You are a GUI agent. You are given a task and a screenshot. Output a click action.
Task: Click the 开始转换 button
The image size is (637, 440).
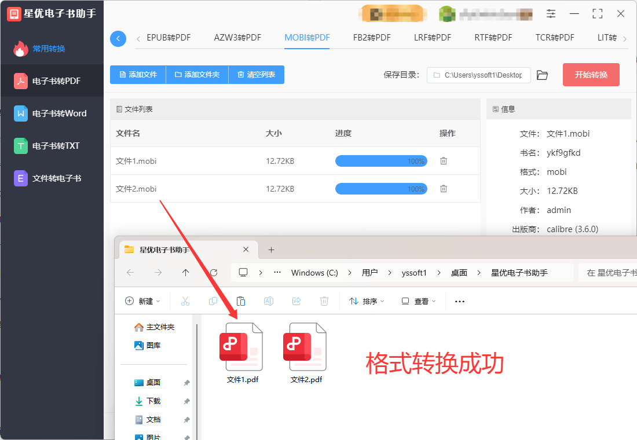[591, 75]
